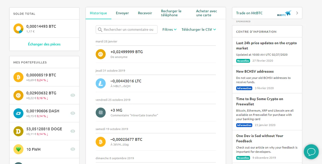Open New BCHSV addresses article

point(255,71)
